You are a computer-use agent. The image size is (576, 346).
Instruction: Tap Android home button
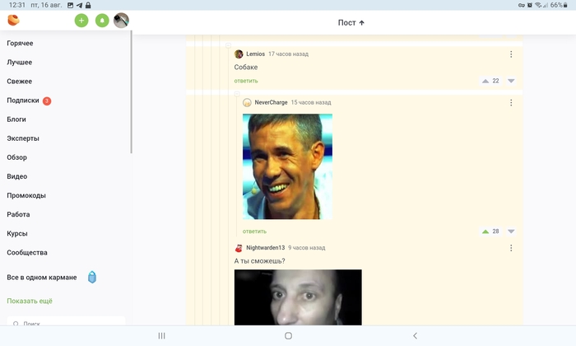tap(288, 336)
